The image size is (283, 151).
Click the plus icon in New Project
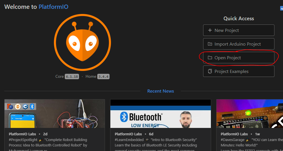coord(210,30)
